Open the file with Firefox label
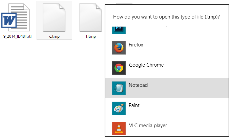 [x=136, y=45]
